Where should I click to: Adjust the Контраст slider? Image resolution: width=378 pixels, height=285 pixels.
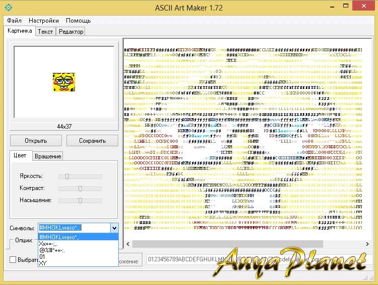pos(80,188)
